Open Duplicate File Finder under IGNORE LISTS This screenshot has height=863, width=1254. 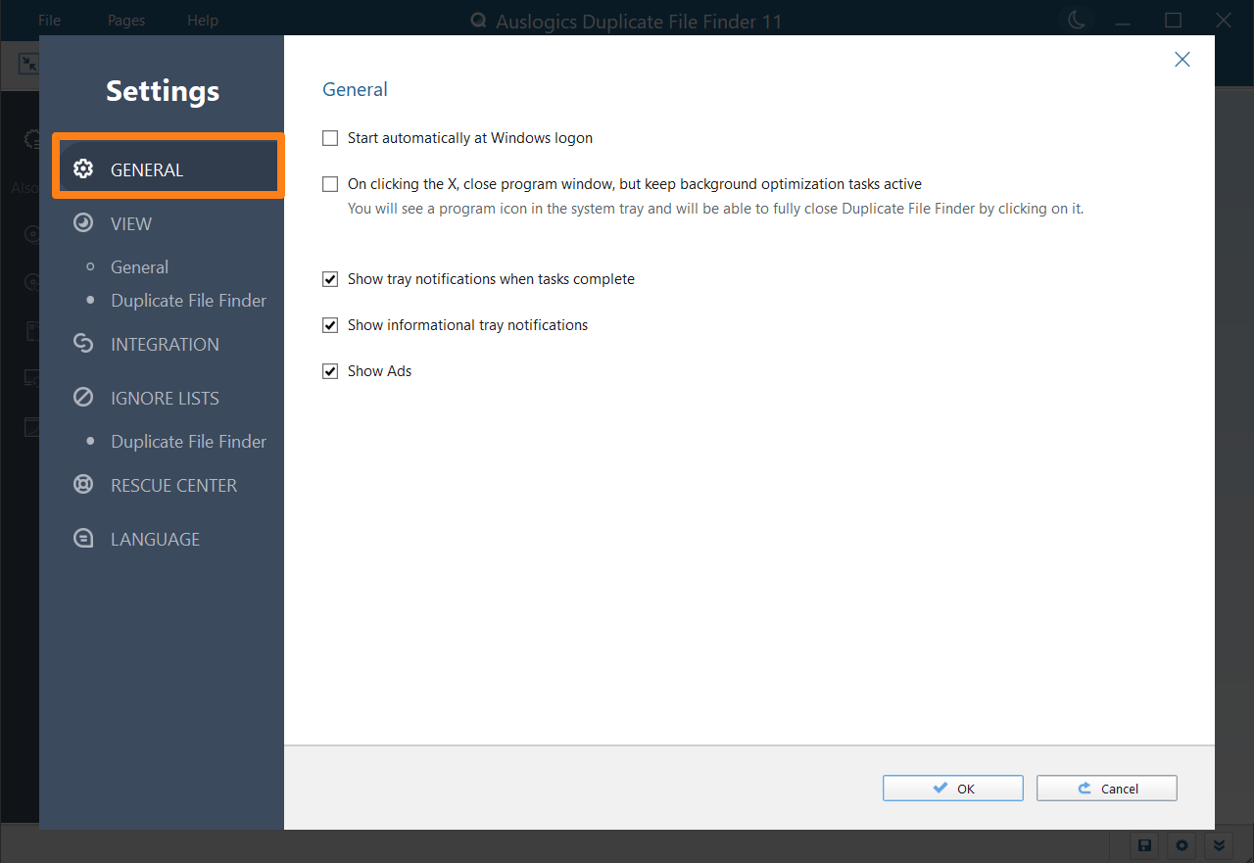(187, 441)
